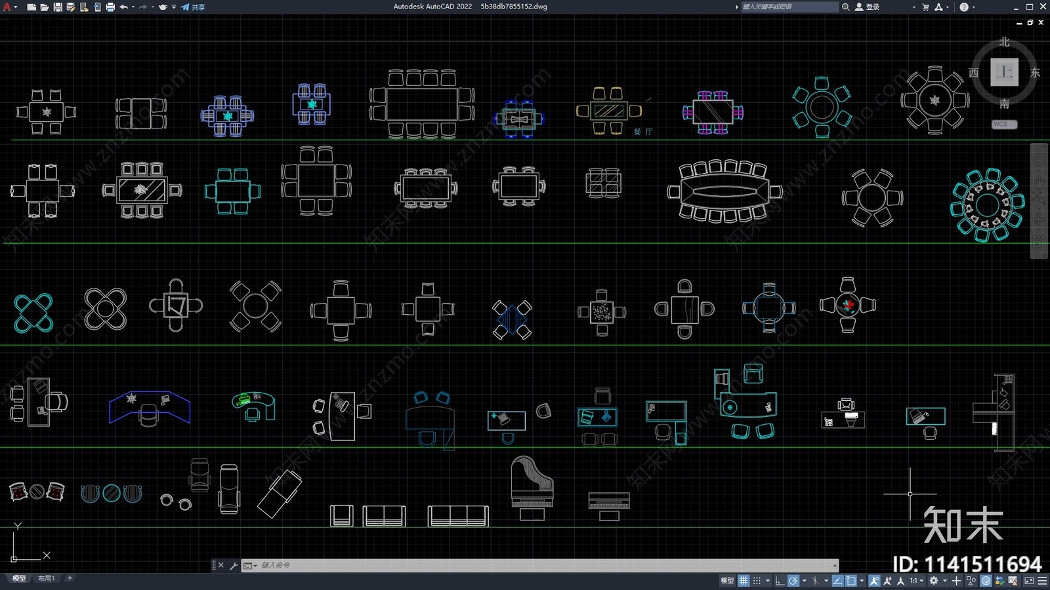This screenshot has width=1050, height=590.
Task: Open the command line customize wrench
Action: (234, 566)
